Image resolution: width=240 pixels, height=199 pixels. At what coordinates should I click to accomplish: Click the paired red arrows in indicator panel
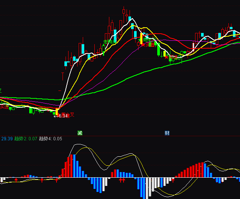click(x=122, y=180)
